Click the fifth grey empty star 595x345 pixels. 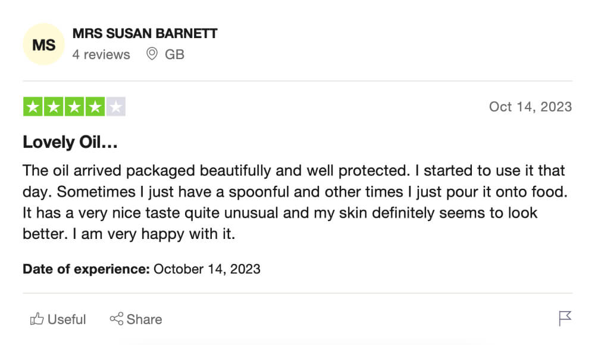coord(116,107)
